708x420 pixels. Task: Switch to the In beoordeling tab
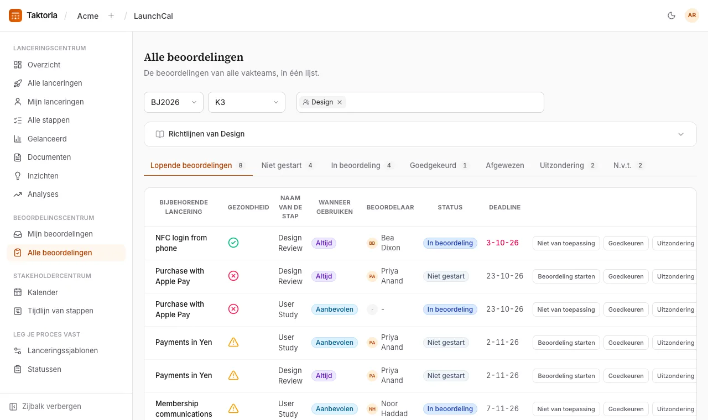pos(362,165)
